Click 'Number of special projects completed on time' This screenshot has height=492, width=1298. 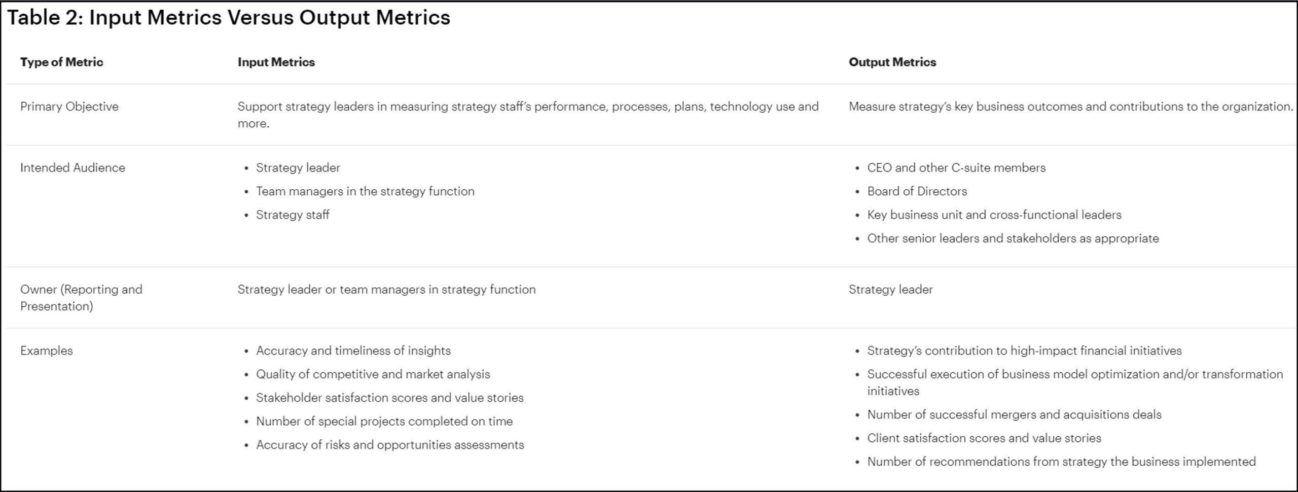point(384,421)
